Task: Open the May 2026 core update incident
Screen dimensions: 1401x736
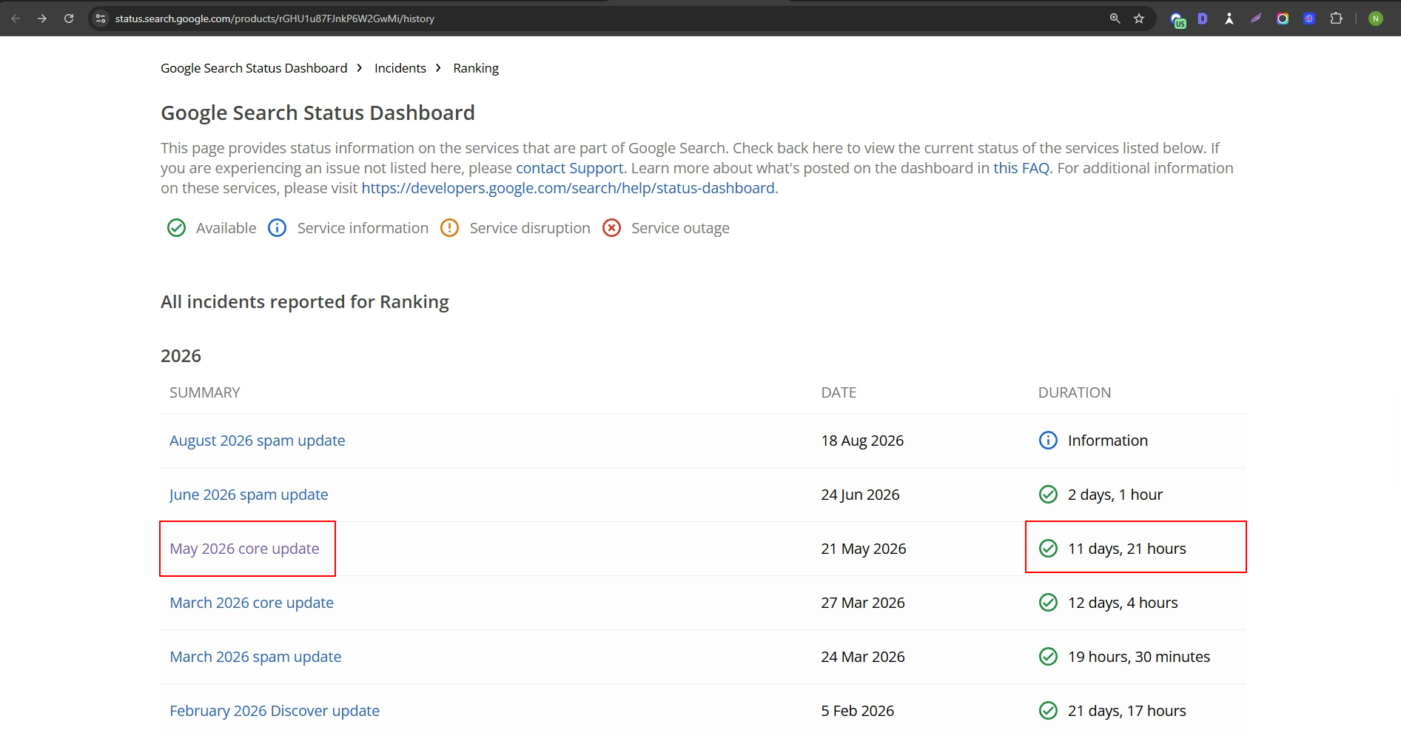Action: (244, 549)
